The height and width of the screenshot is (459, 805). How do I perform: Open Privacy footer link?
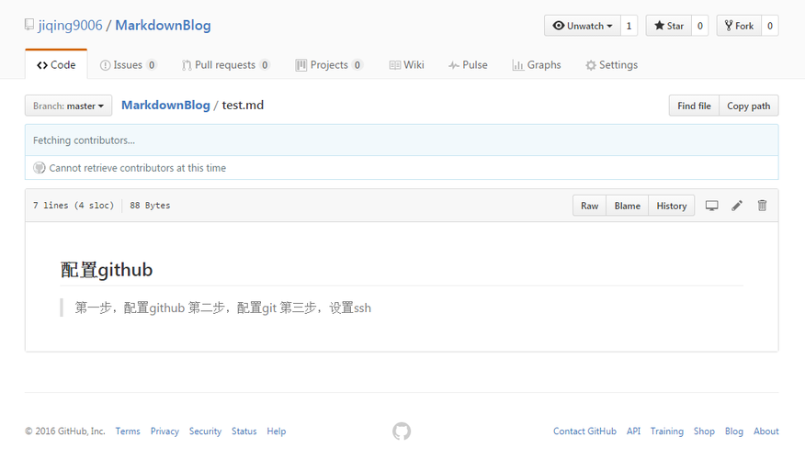[x=164, y=431]
